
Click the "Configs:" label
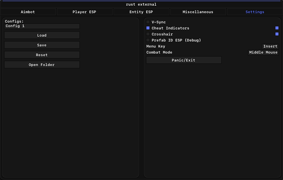coord(14,21)
